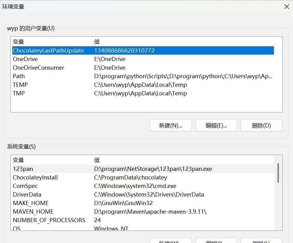Select the NUMBER_OF_PROCESSORS variable
Screen dimensions: 293x243
pyautogui.click(x=49, y=220)
